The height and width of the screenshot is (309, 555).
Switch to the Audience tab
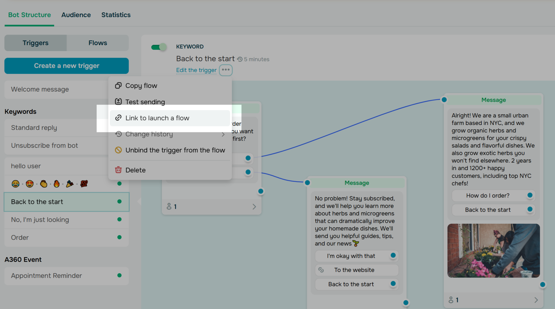click(76, 15)
